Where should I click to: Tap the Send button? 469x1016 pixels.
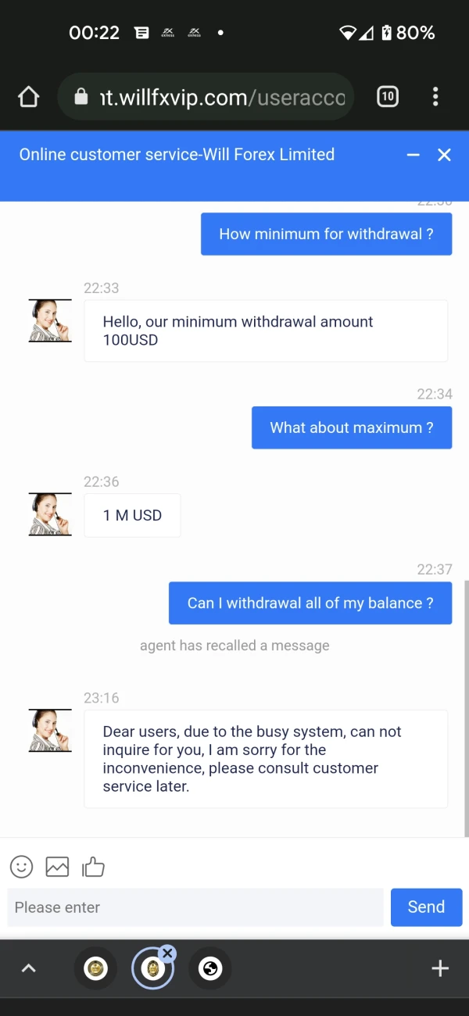click(x=426, y=907)
